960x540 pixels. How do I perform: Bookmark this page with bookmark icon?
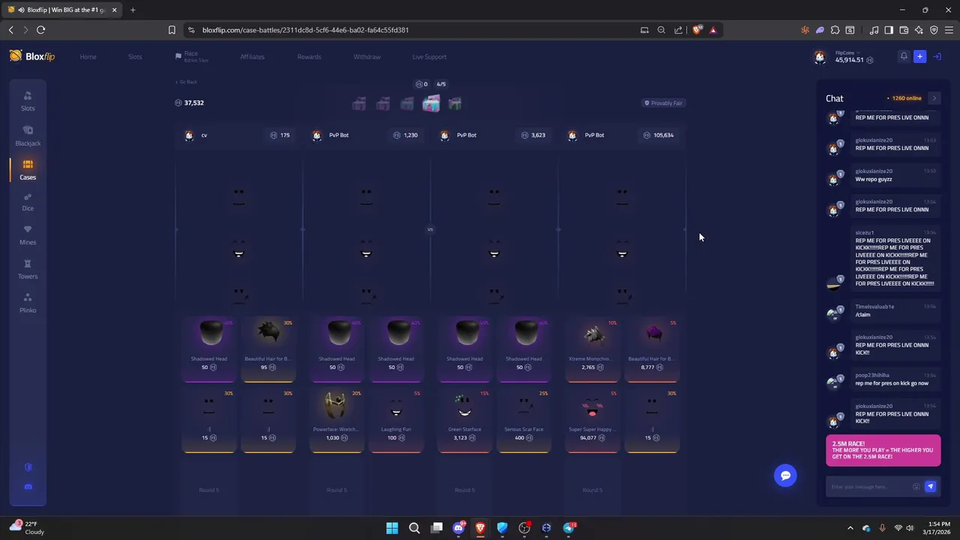pos(172,30)
